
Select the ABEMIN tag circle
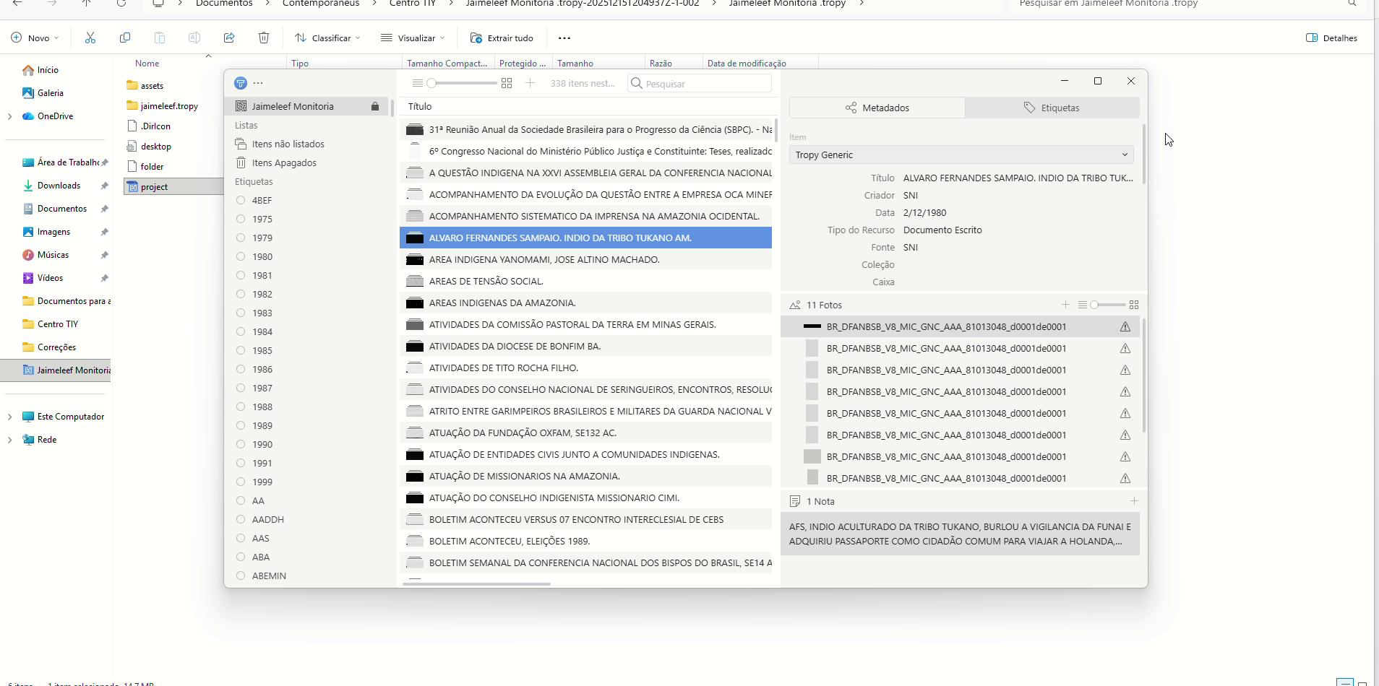[x=241, y=576]
